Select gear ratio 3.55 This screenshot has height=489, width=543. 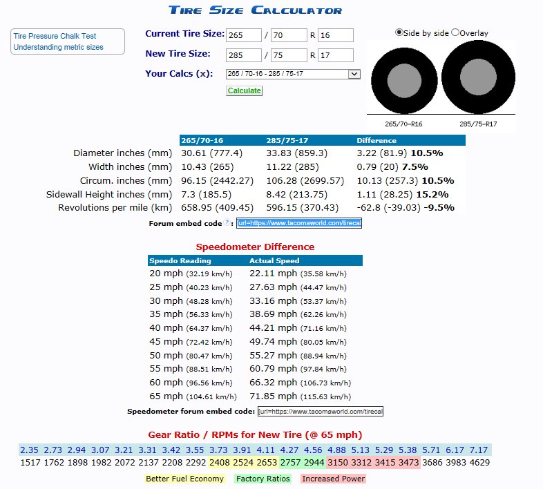tap(195, 450)
